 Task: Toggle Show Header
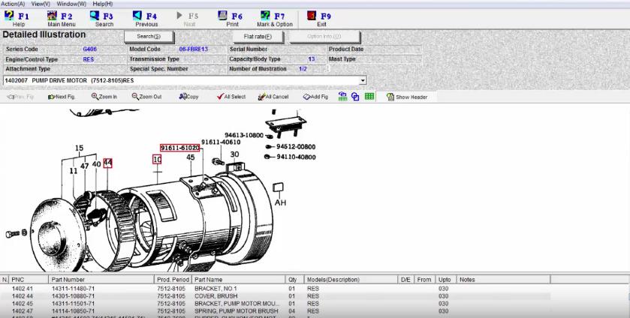click(x=406, y=97)
